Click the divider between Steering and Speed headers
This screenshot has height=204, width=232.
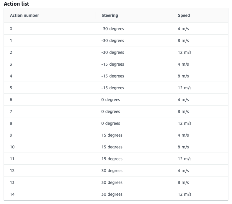pos(172,15)
